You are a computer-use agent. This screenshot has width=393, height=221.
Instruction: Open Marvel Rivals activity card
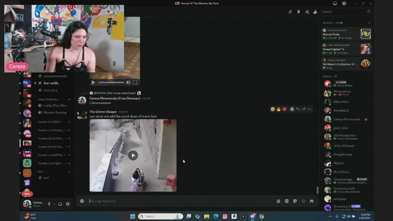(x=347, y=34)
